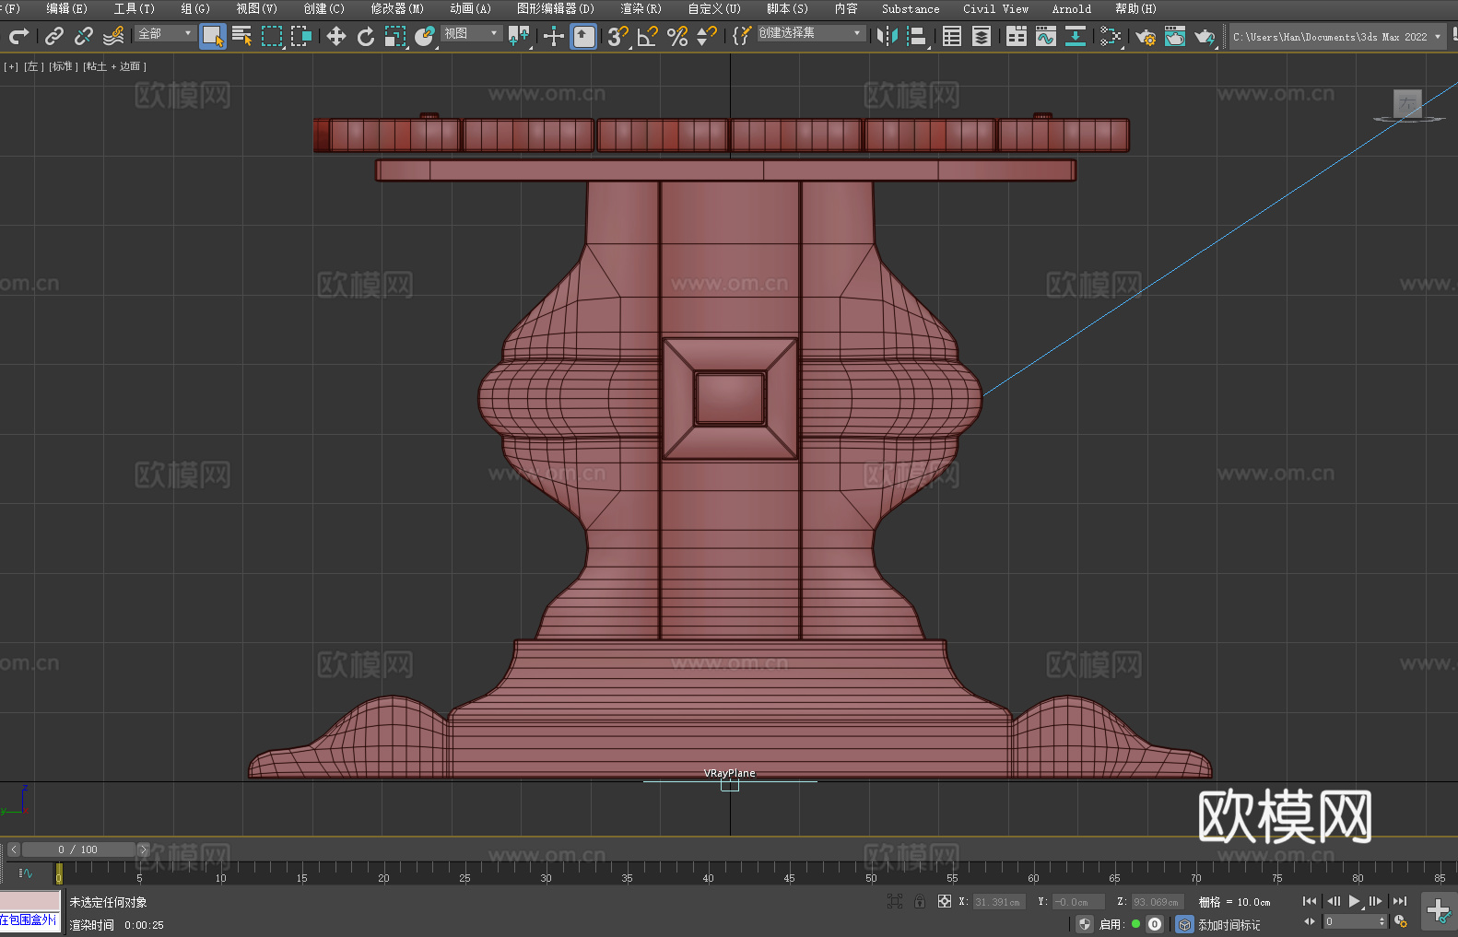This screenshot has width=1458, height=937.
Task: Click Use Pivot Point Center icon
Action: tap(519, 36)
